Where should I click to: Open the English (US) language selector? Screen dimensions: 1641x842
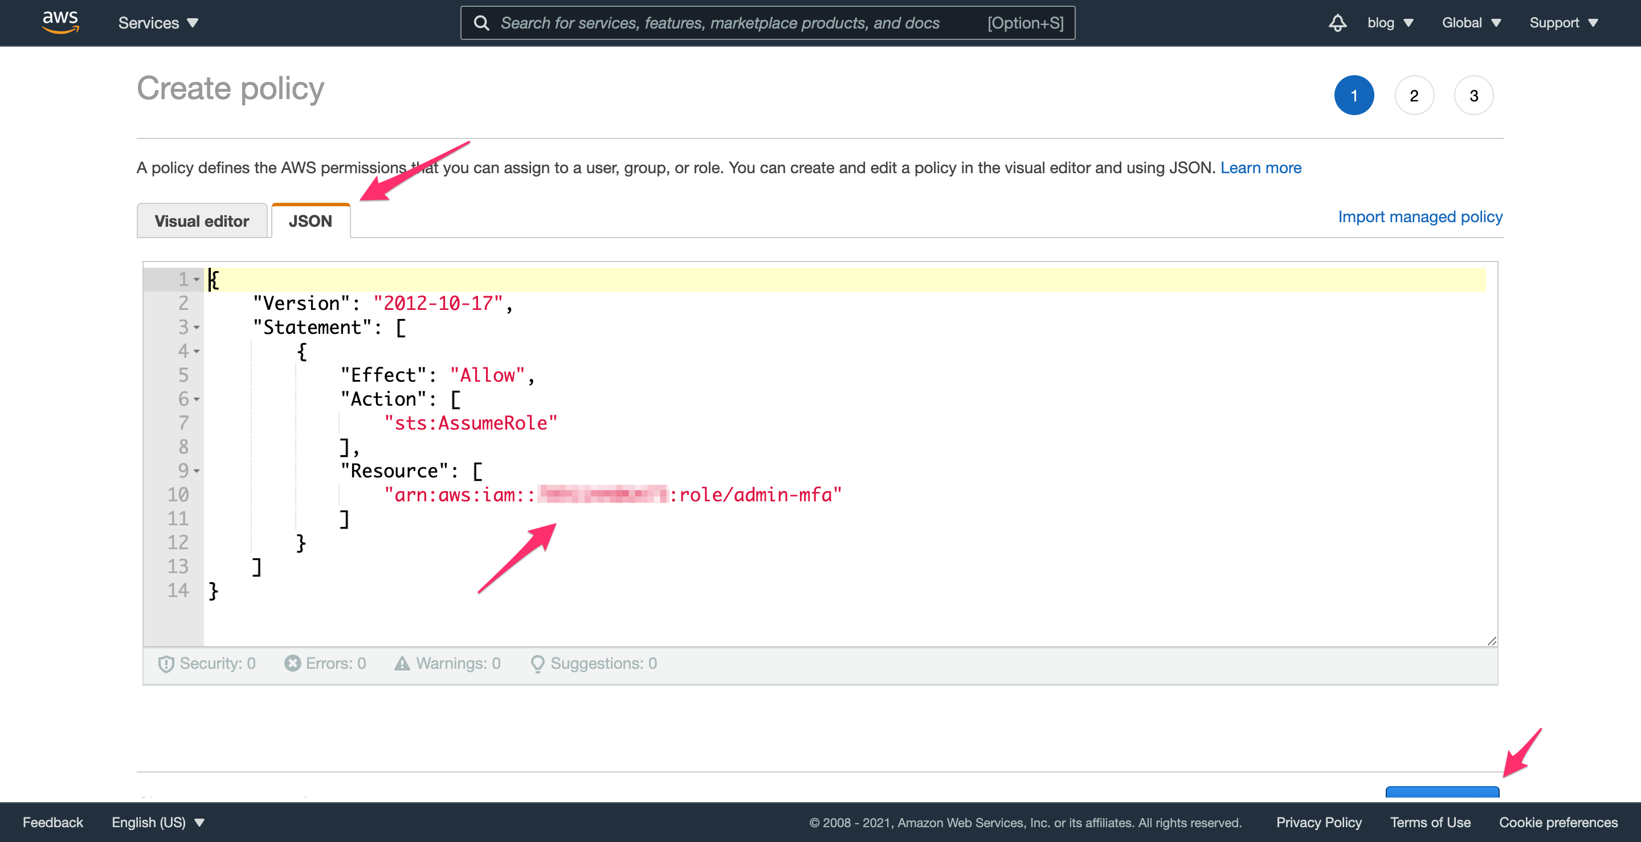click(158, 822)
